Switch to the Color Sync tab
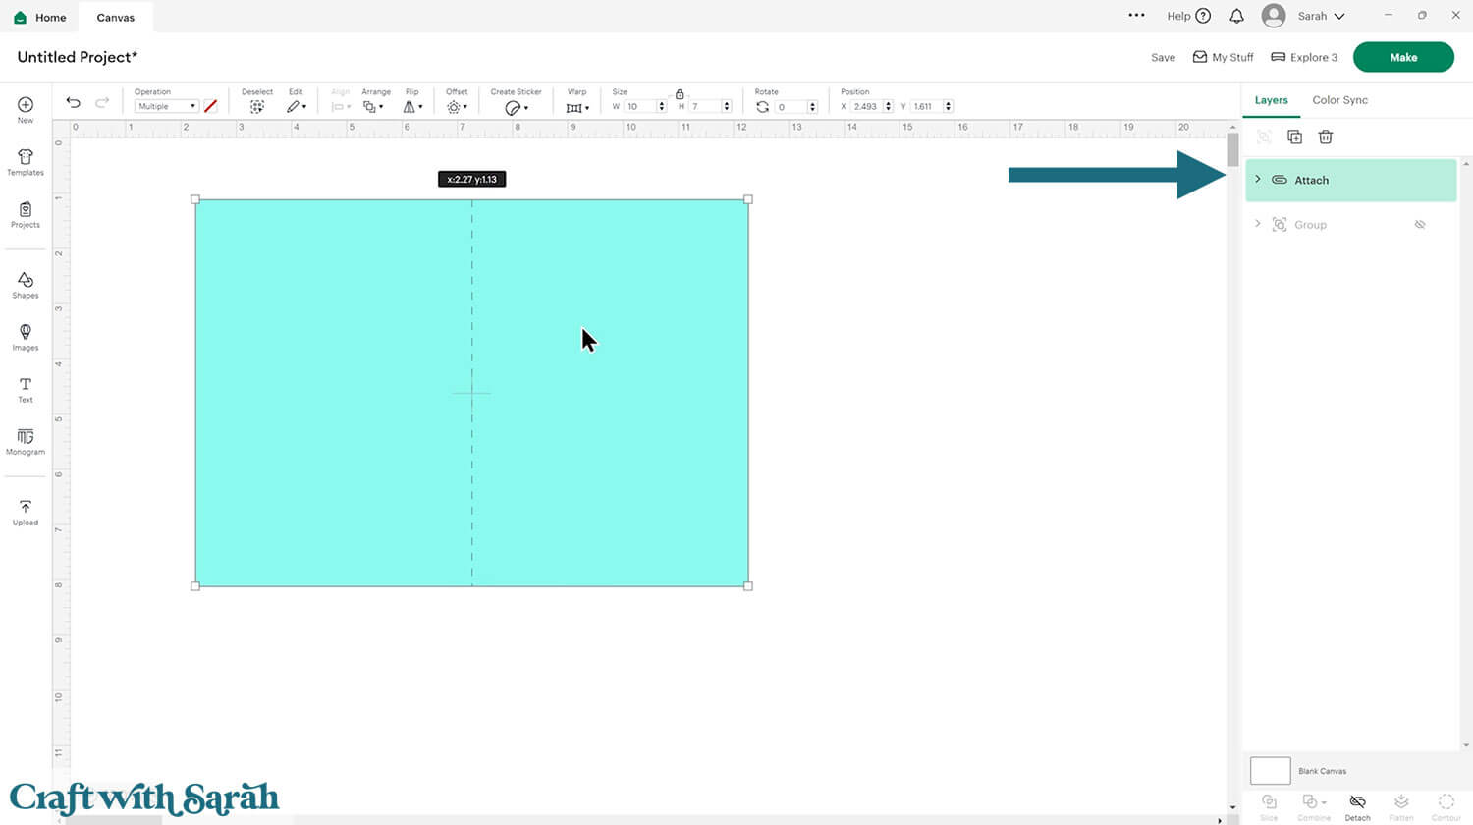1473x825 pixels. [1339, 100]
